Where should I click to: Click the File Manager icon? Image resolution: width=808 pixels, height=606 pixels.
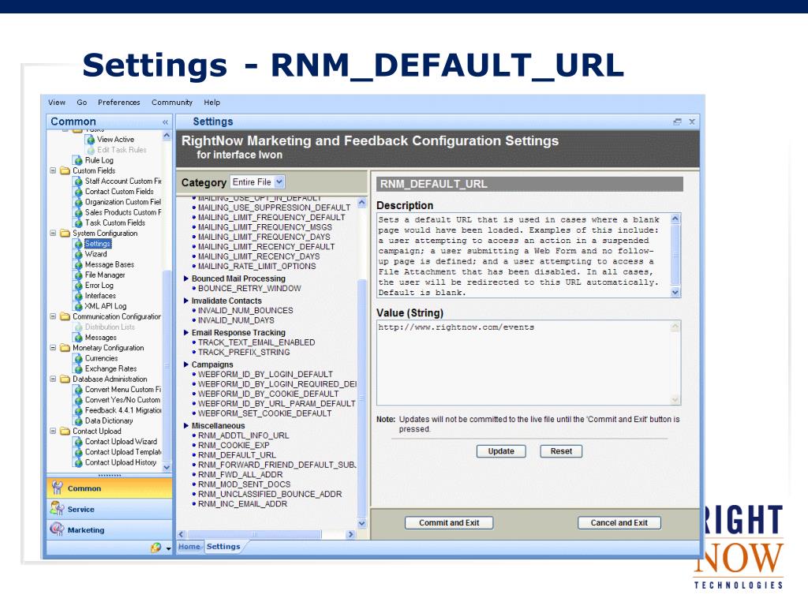(78, 275)
